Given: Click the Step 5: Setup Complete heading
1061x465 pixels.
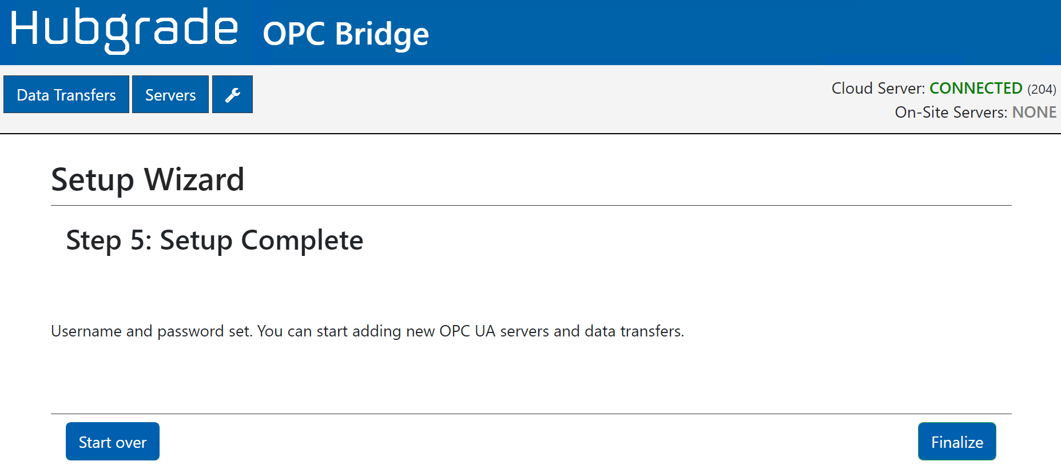Looking at the screenshot, I should pyautogui.click(x=214, y=240).
